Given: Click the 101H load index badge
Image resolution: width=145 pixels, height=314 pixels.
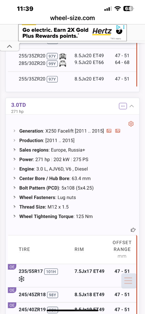Looking at the screenshot, I should (x=51, y=272).
